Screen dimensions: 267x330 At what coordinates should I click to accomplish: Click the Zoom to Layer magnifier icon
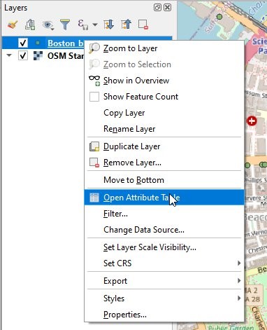point(94,48)
